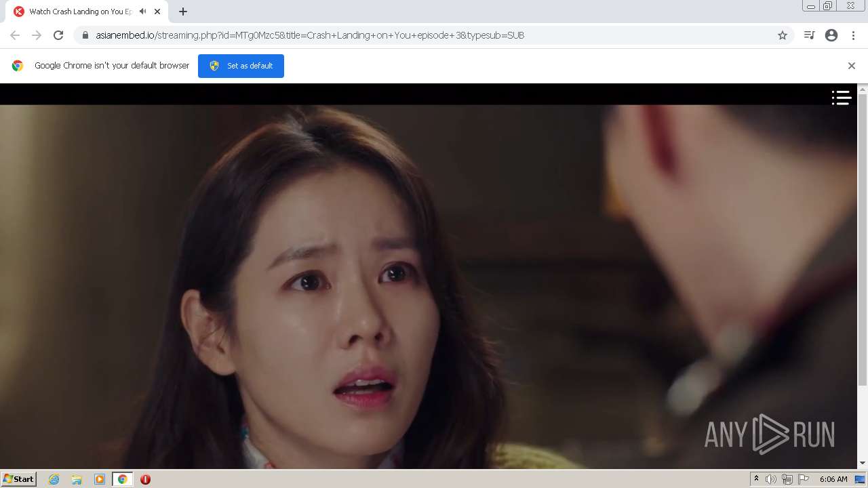This screenshot has width=868, height=488.
Task: Launch Internet Explorer from taskbar
Action: pyautogui.click(x=54, y=479)
